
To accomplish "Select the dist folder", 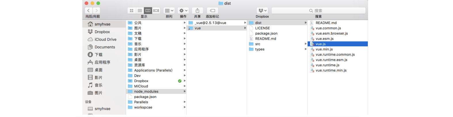I will [277, 23].
